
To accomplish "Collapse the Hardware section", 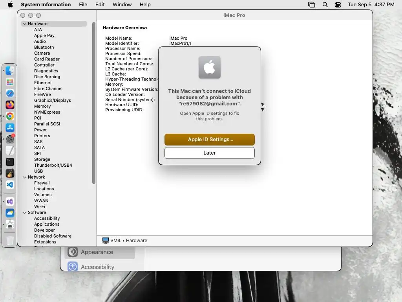I will pos(25,24).
